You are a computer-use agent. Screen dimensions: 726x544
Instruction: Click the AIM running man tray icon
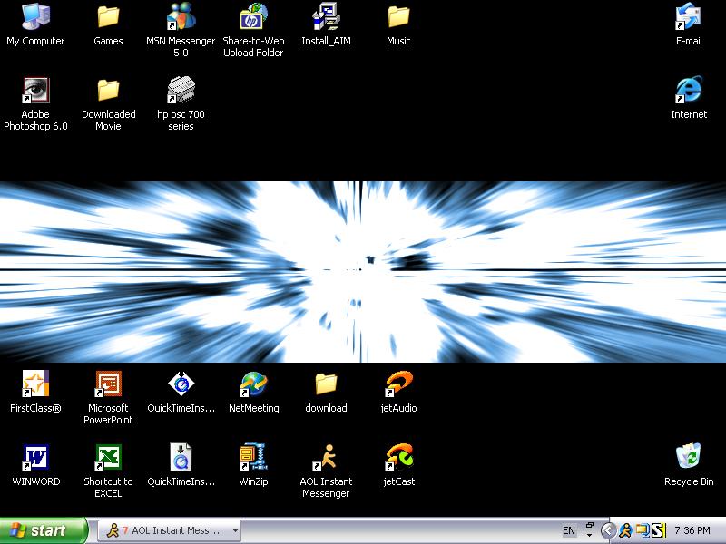[625, 530]
